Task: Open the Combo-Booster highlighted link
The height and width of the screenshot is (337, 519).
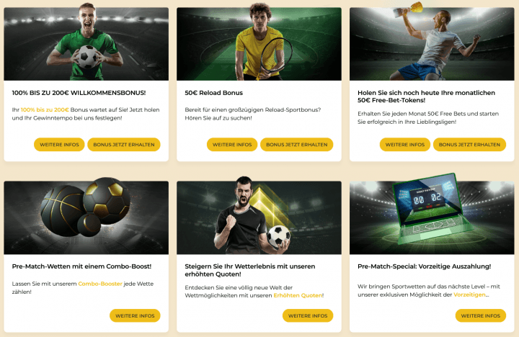Action: point(100,284)
